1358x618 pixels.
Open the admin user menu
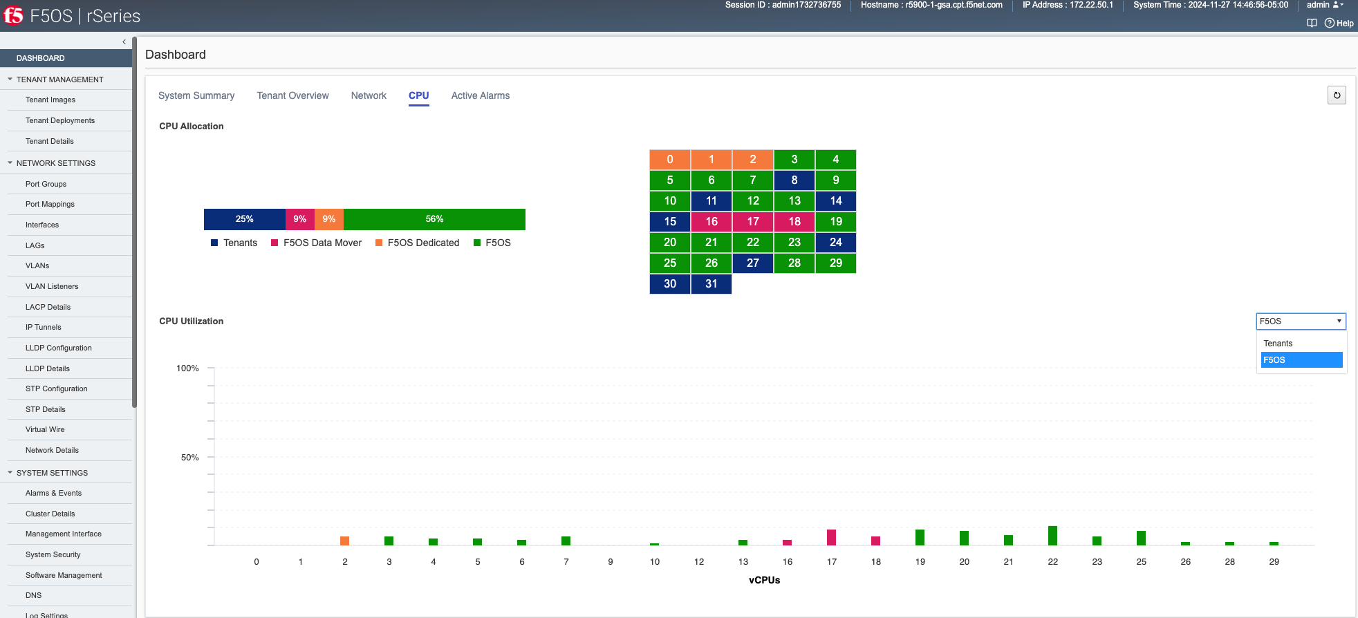1325,5
